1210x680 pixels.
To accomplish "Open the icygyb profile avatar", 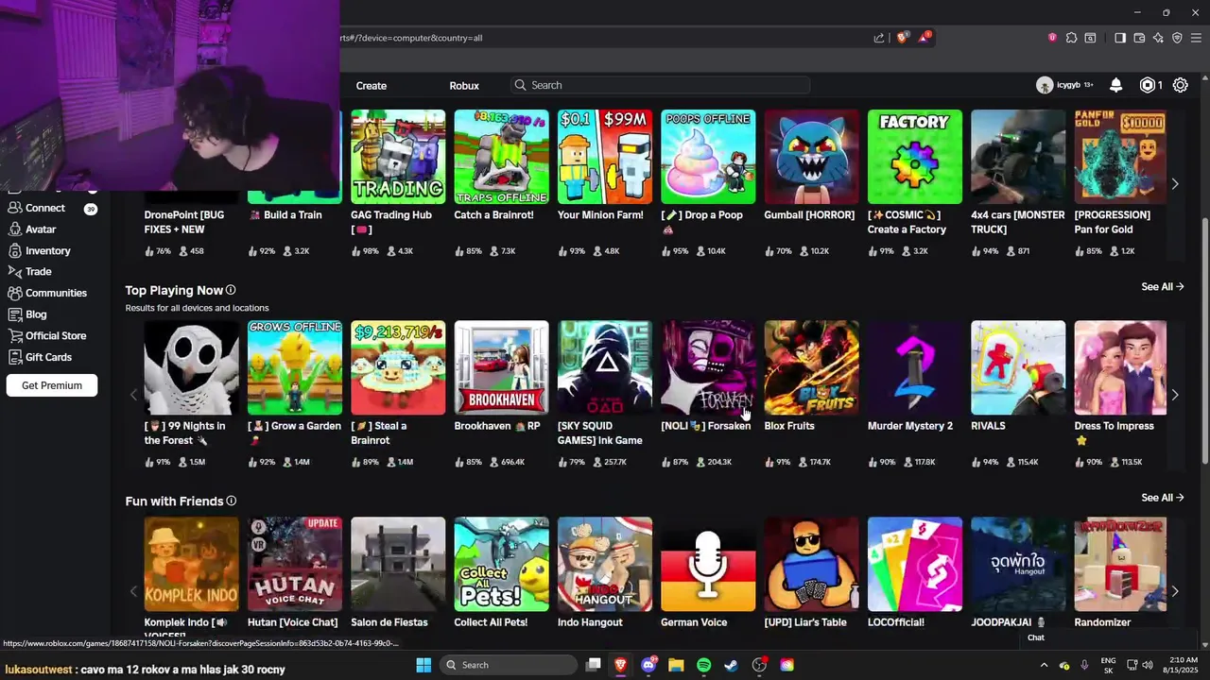I will click(1045, 85).
